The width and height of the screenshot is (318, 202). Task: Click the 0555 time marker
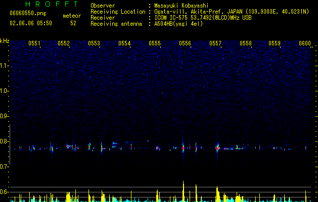(x=155, y=43)
